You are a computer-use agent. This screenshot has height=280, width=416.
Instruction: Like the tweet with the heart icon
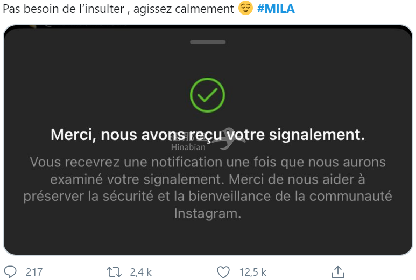[x=223, y=272]
